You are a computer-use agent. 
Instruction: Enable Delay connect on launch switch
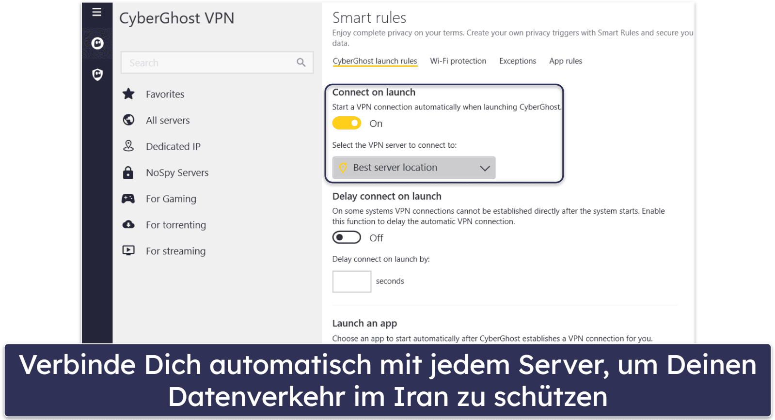[x=347, y=237]
